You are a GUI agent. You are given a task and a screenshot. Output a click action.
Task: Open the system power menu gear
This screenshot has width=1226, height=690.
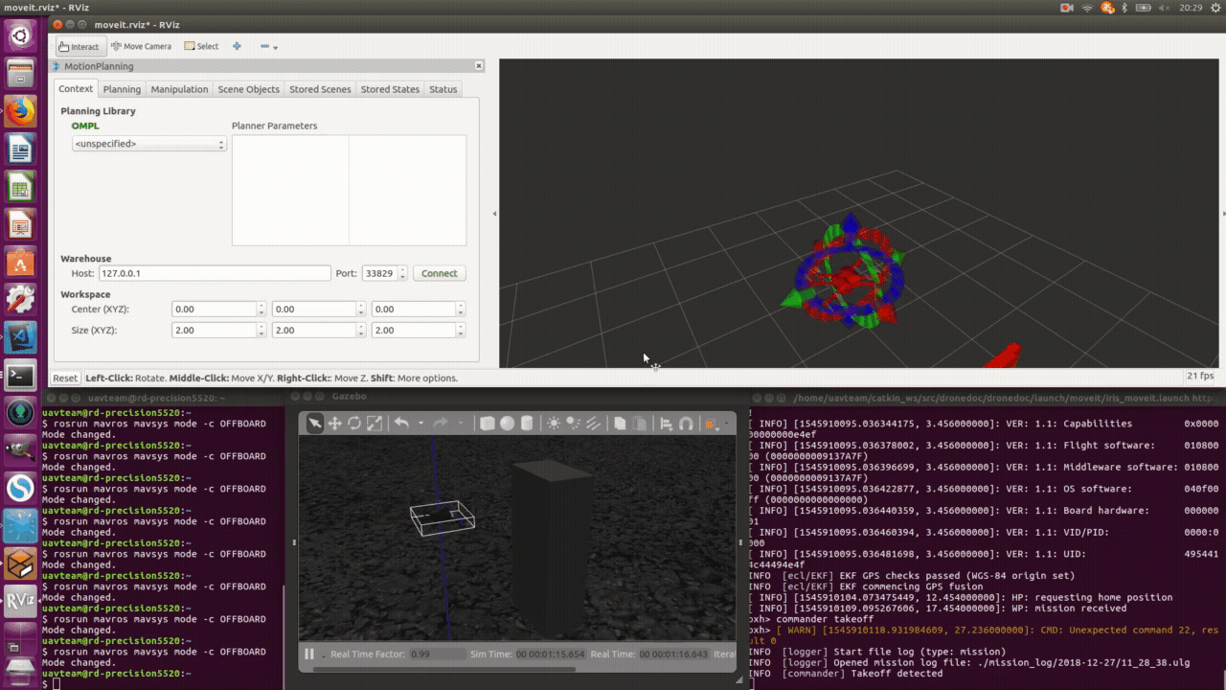point(1215,8)
